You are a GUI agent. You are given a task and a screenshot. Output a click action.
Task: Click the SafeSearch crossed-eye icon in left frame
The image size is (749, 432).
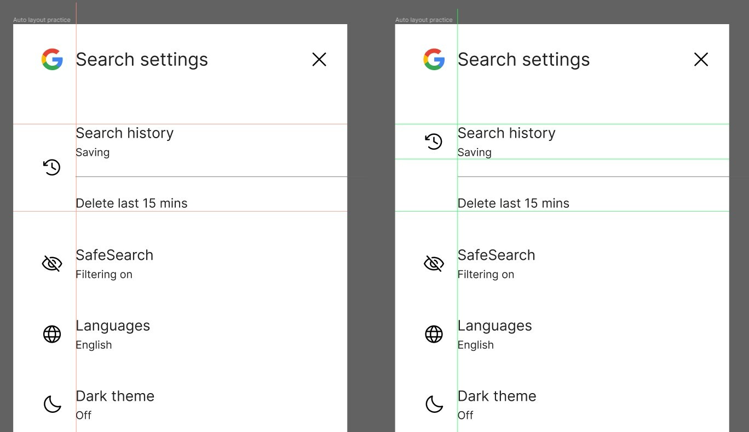(x=52, y=264)
